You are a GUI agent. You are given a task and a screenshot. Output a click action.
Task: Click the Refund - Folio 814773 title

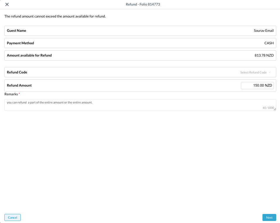(x=143, y=4)
